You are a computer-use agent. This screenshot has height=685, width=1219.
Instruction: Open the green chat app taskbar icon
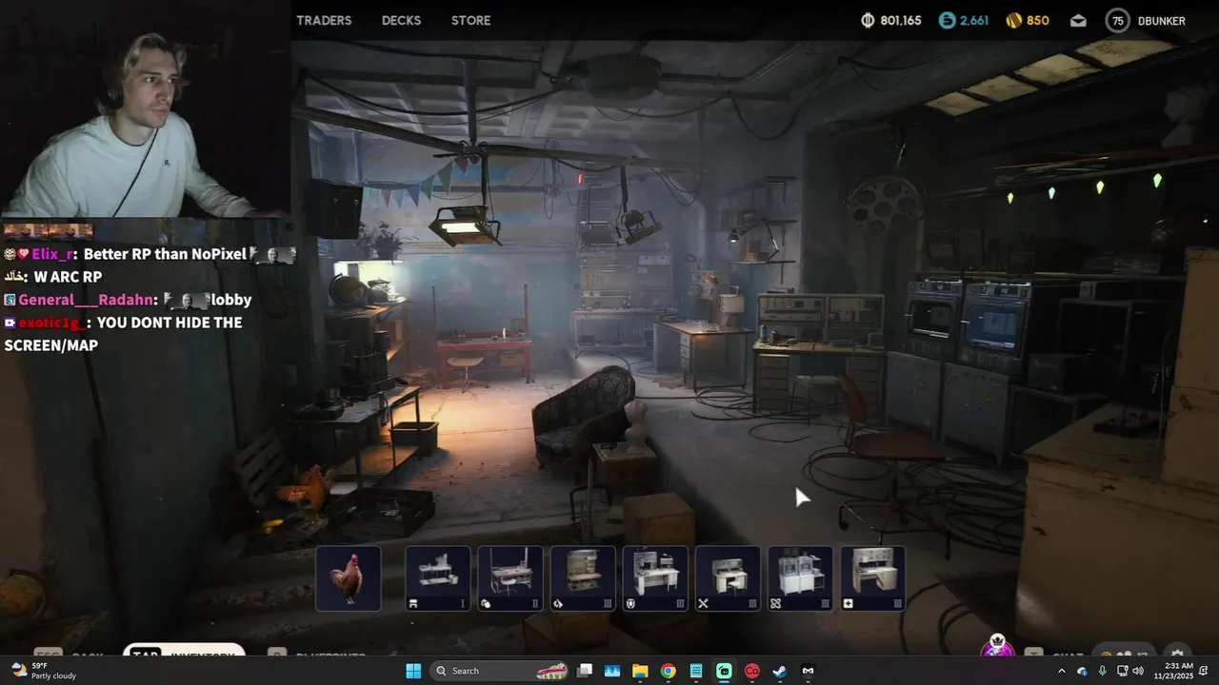[724, 671]
